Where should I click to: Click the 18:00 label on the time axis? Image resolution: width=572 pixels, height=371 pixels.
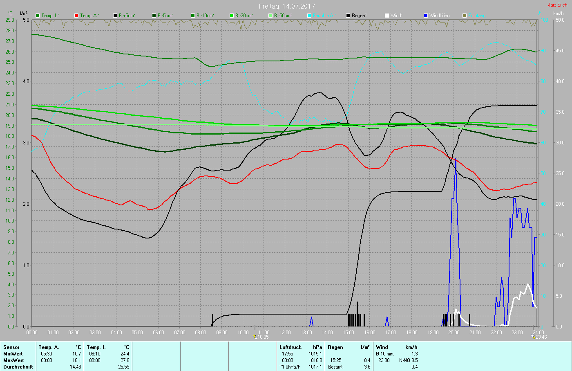[412, 333]
